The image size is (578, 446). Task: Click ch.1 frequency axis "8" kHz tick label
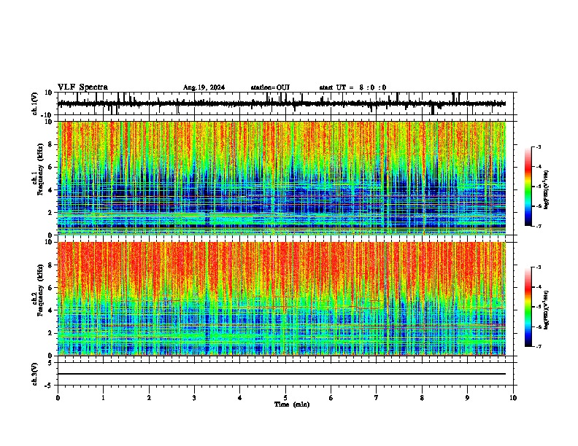pos(50,144)
